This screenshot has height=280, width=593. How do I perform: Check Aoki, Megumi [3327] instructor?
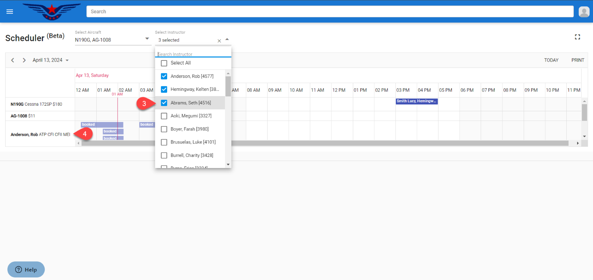[x=164, y=116]
